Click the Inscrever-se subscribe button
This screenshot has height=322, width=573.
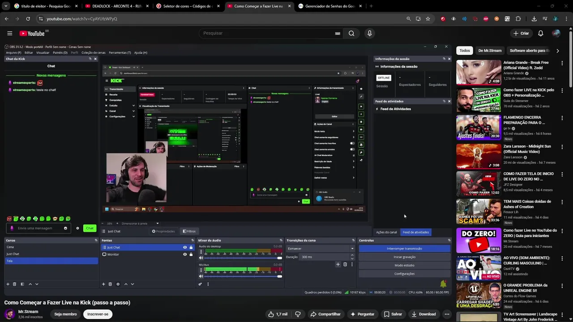tap(98, 314)
